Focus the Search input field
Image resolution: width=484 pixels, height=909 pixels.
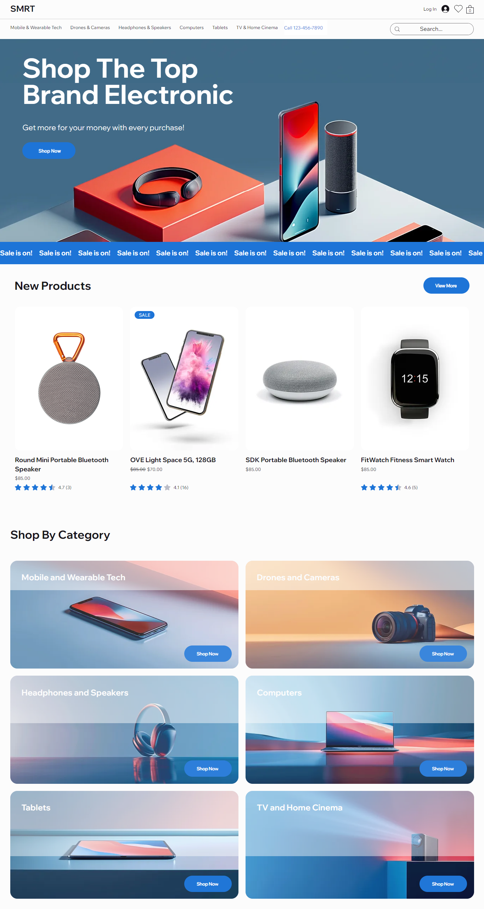click(432, 29)
